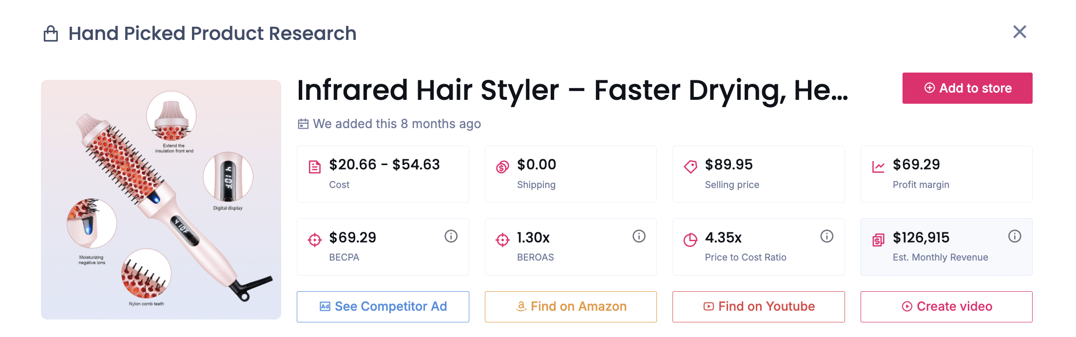The height and width of the screenshot is (337, 1076).
Task: Open the BECPA info tooltip
Action: (x=451, y=236)
